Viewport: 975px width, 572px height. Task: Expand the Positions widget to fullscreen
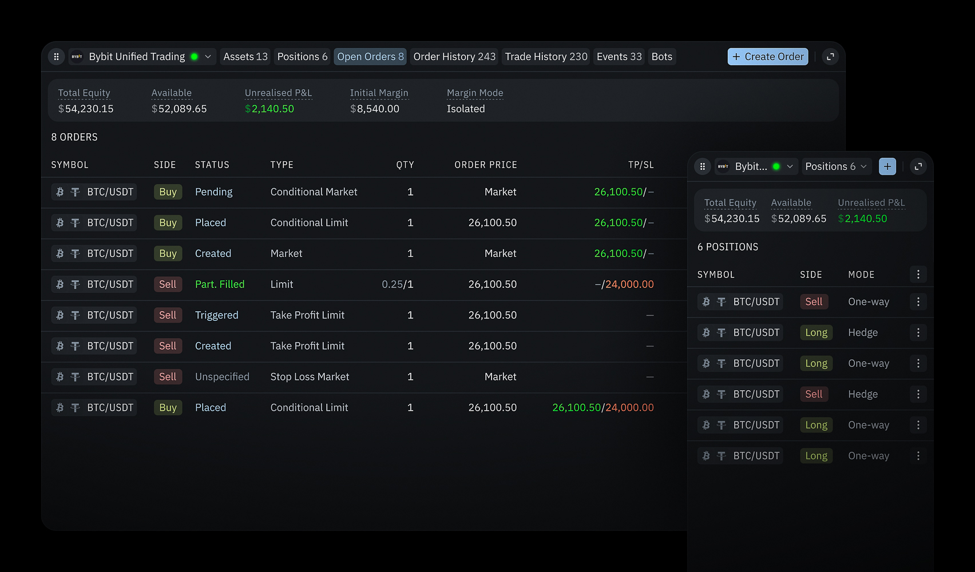click(918, 166)
